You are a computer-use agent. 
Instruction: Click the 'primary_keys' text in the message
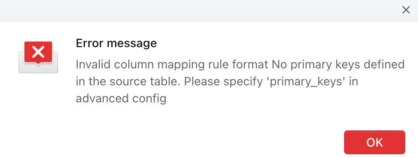point(306,82)
